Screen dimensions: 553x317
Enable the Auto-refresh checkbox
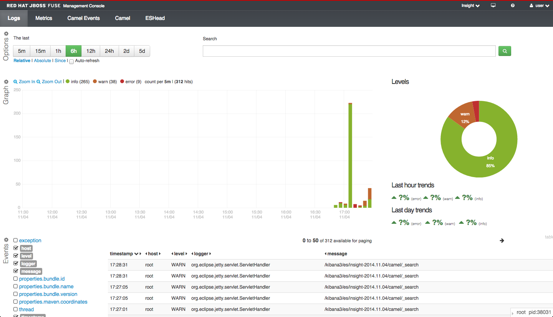coord(71,61)
